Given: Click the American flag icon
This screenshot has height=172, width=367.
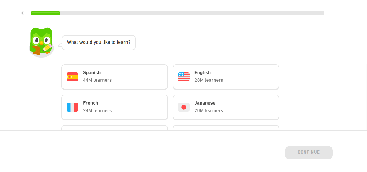Looking at the screenshot, I should click(x=183, y=77).
